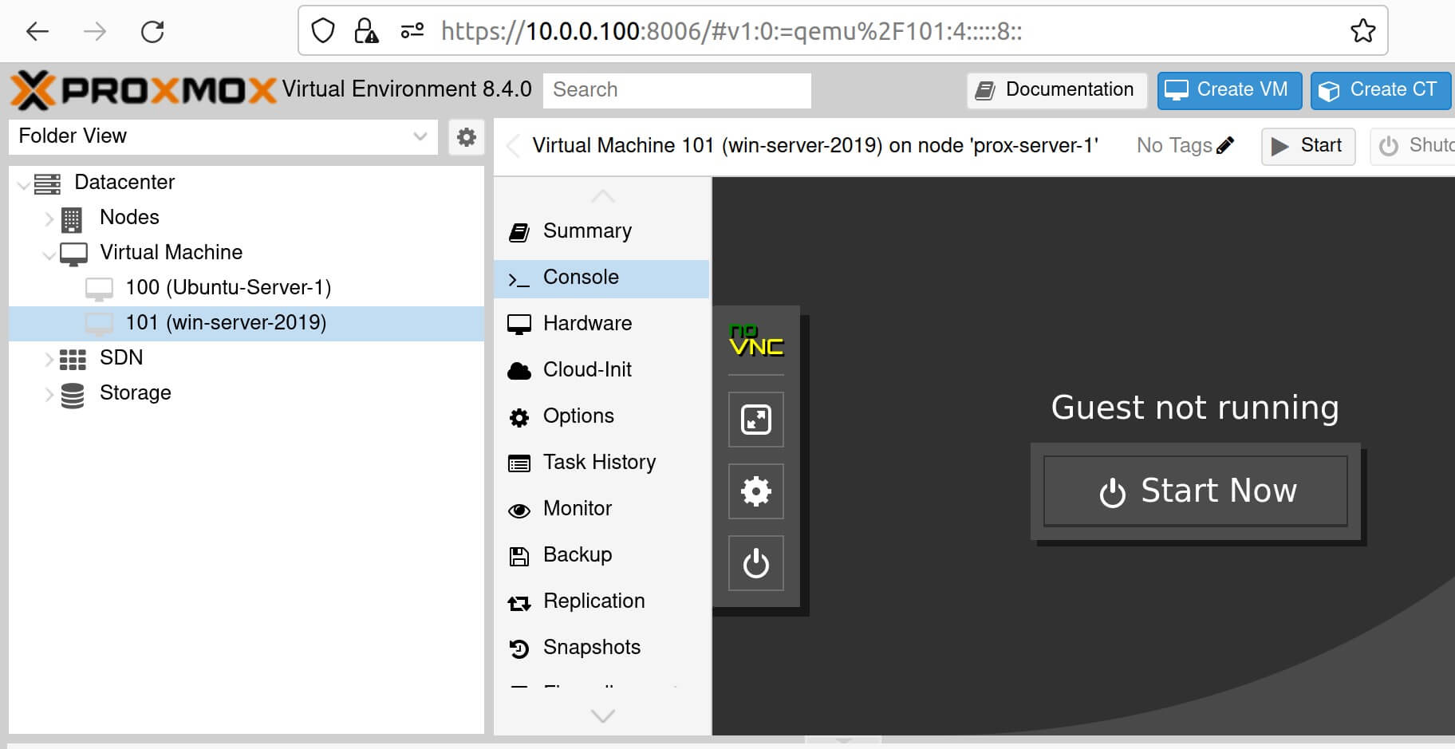This screenshot has width=1455, height=749.
Task: Open the Replication menu item
Action: (601, 601)
